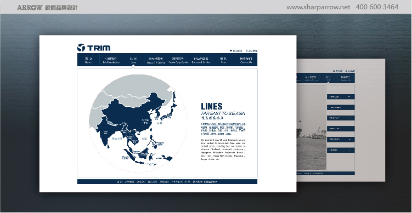Open the Home navigation tab
The height and width of the screenshot is (213, 412).
tap(88, 60)
